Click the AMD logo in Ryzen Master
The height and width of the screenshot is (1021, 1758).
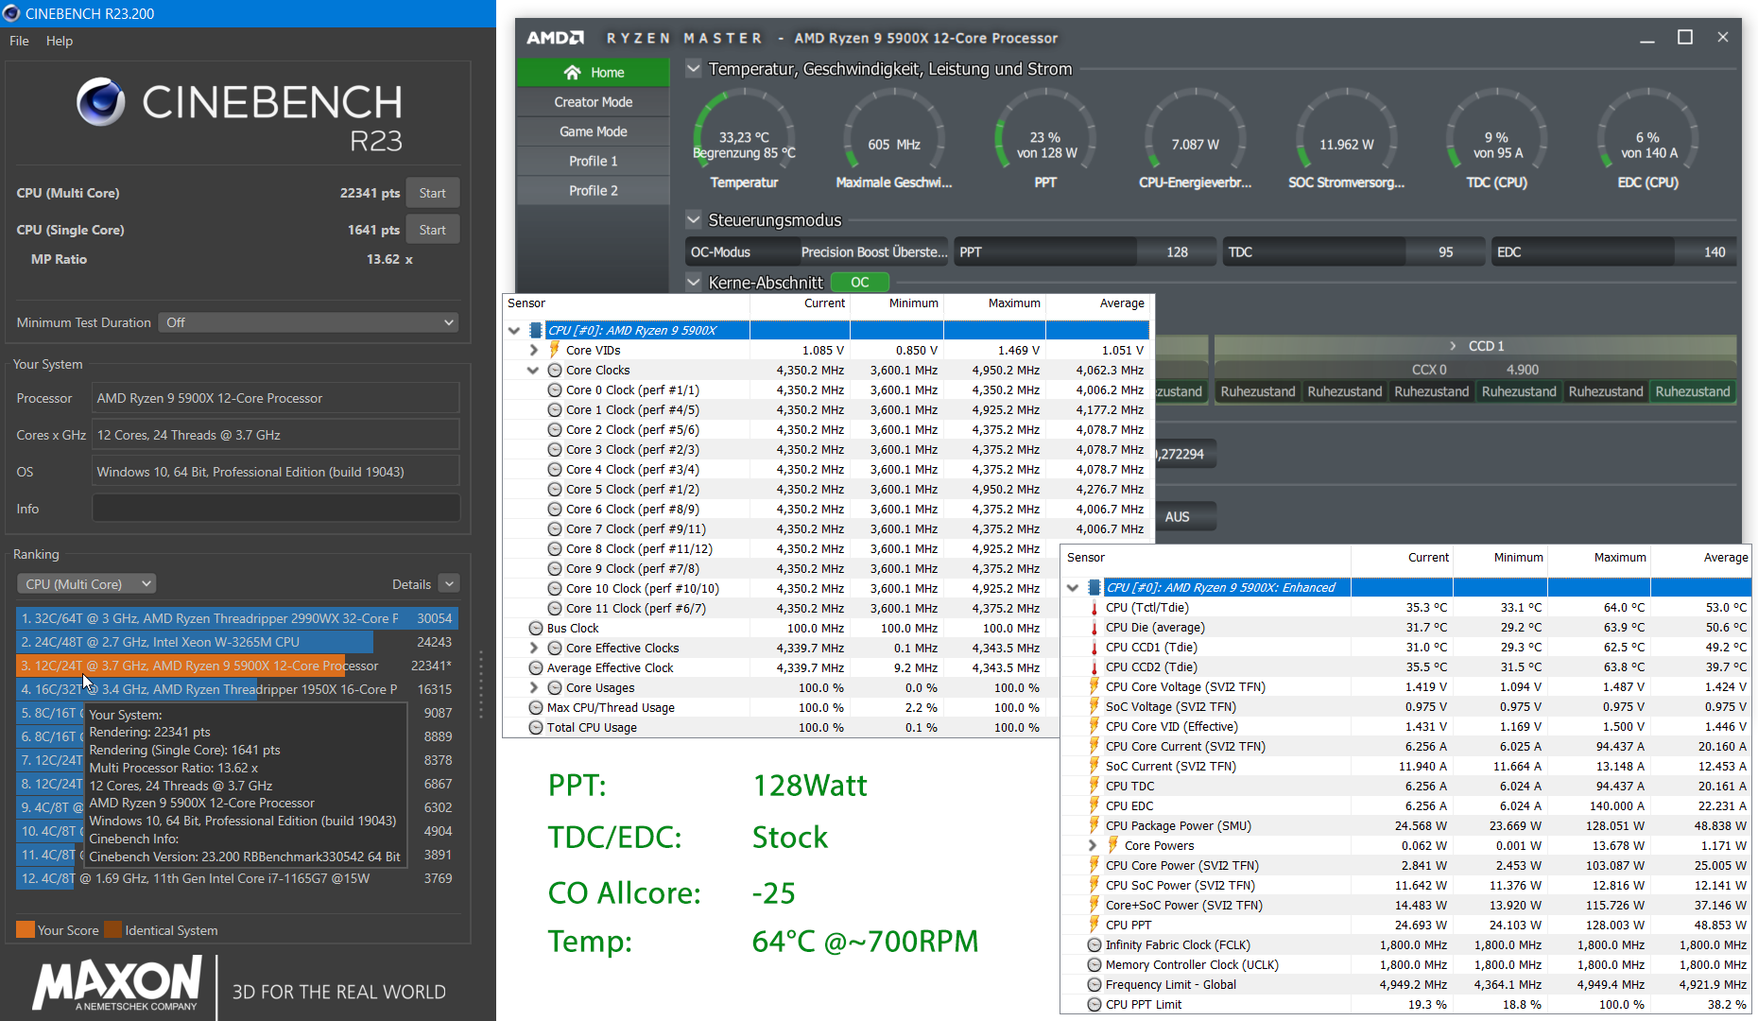tap(555, 38)
